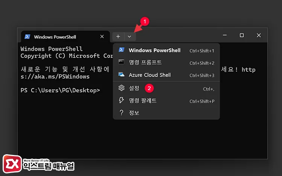Click the PS C:\Users\PG\Desktop> prompt line
This screenshot has height=176, width=282.
[60, 90]
